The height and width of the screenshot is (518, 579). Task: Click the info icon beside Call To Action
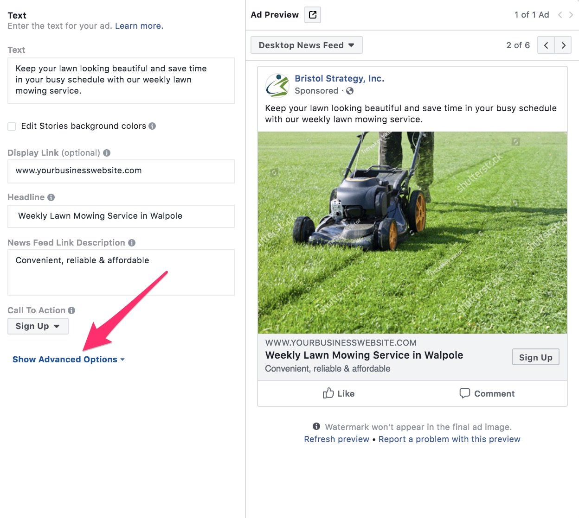tap(71, 310)
